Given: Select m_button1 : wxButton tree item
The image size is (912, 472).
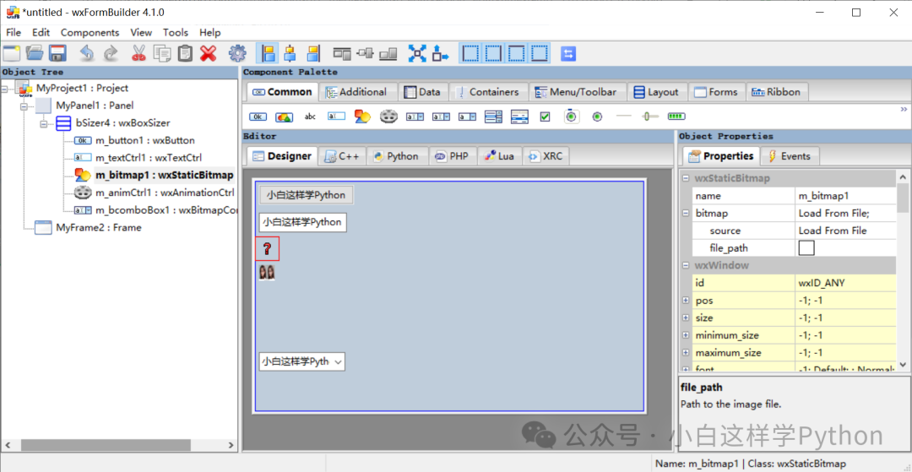Looking at the screenshot, I should tap(145, 140).
